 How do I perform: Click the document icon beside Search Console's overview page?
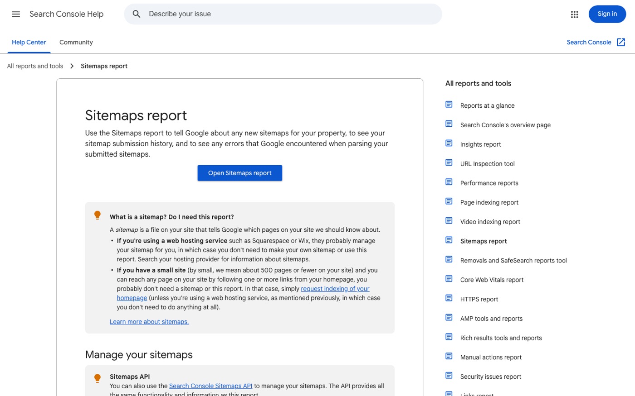point(449,124)
